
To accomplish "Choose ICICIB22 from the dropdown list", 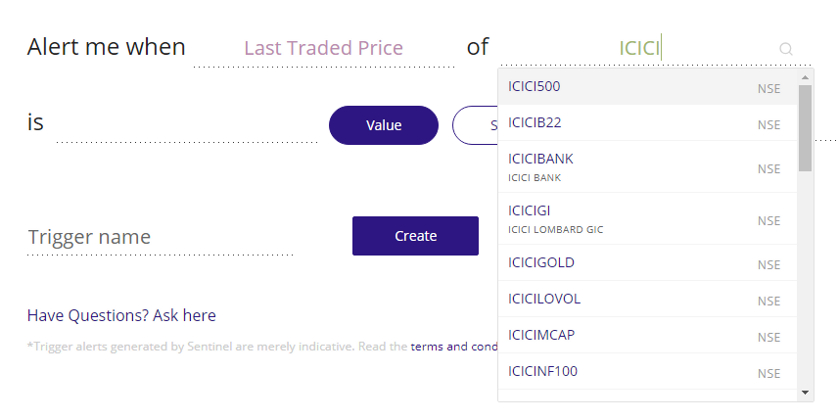I will 646,123.
